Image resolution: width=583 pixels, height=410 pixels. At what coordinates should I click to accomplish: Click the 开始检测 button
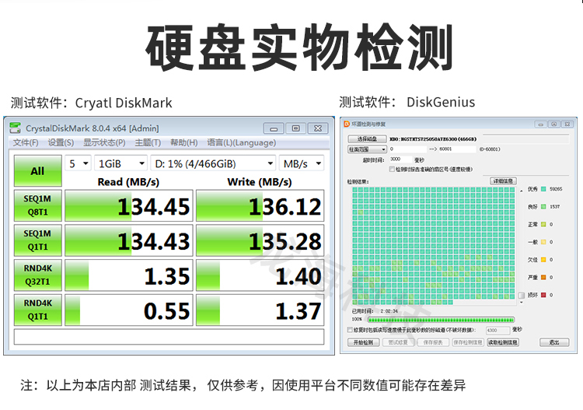pyautogui.click(x=363, y=342)
